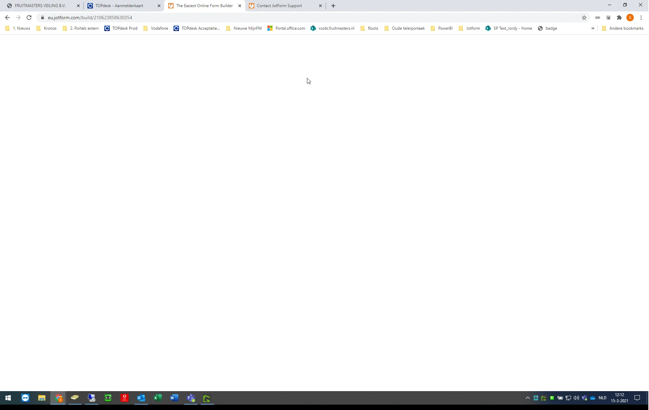Image resolution: width=649 pixels, height=410 pixels.
Task: Click the orange profile avatar in Chrome
Action: tap(630, 18)
